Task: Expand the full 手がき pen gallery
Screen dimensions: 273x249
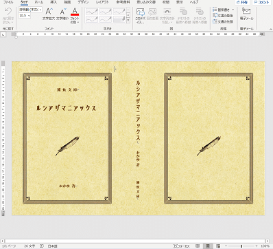Action: tap(128, 21)
